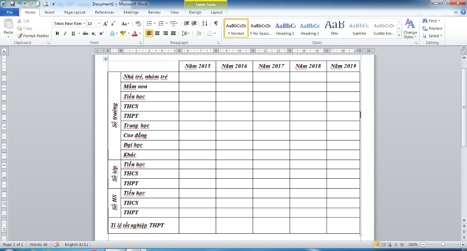Image resolution: width=467 pixels, height=251 pixels.
Task: Click the Clear Formatting eraser icon
Action: point(138,24)
